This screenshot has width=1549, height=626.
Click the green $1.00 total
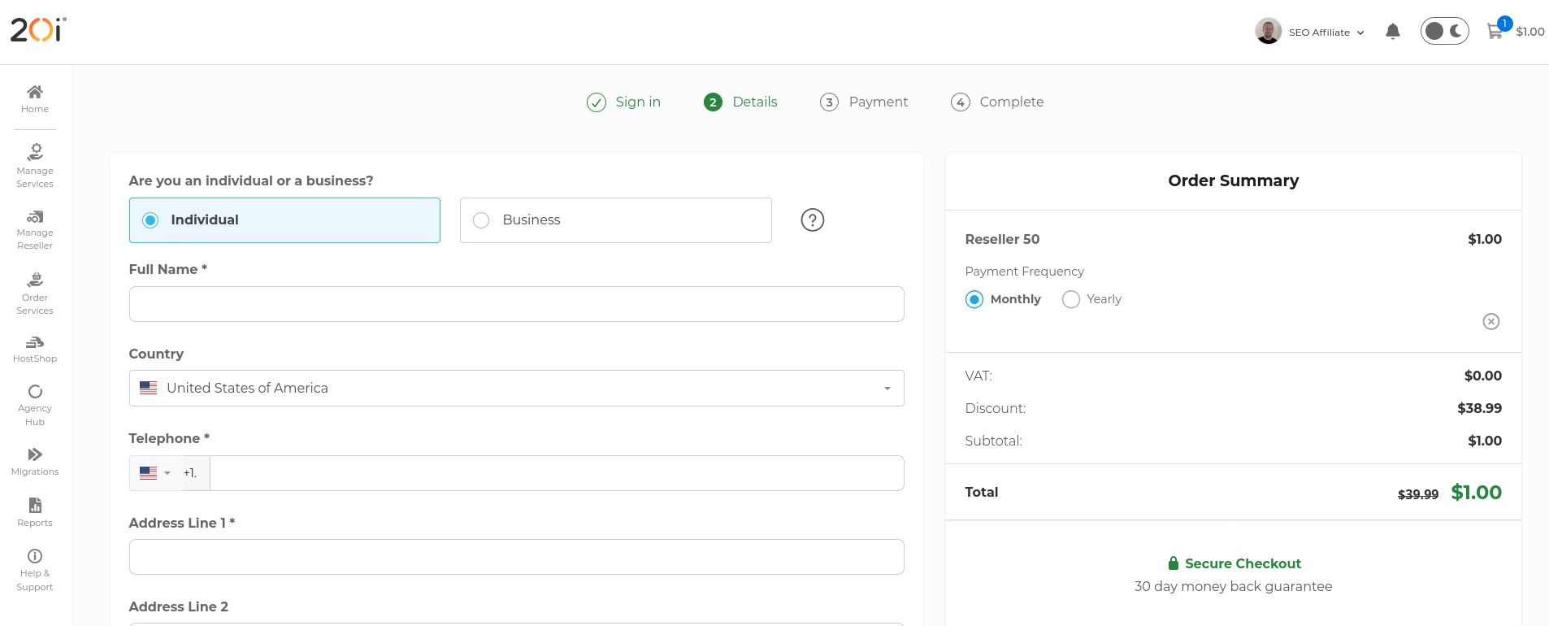[1477, 492]
